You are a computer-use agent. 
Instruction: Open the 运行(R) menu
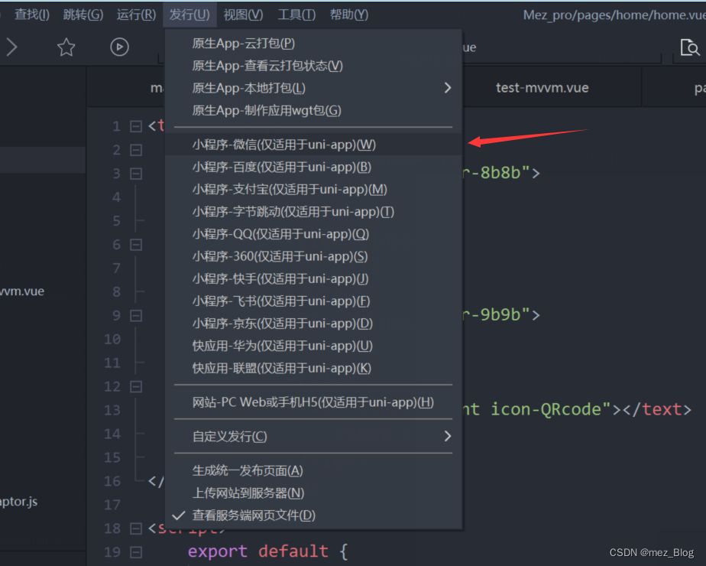click(x=136, y=15)
